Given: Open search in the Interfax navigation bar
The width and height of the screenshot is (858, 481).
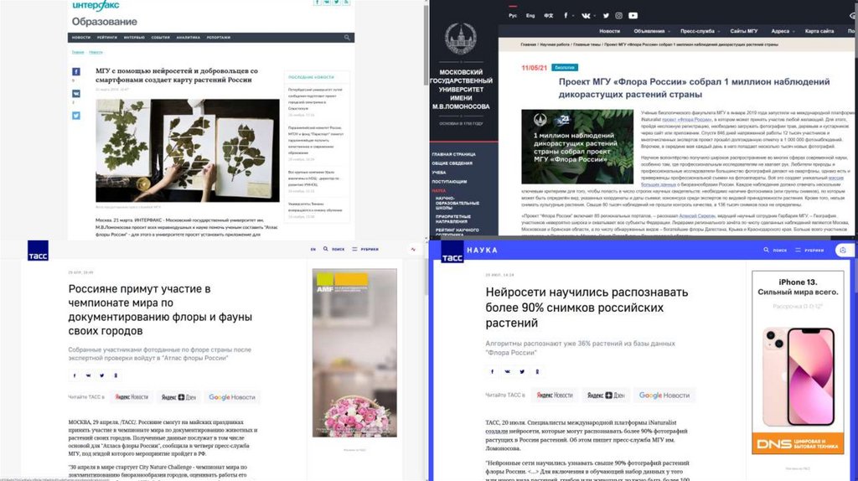Looking at the screenshot, I should (347, 38).
